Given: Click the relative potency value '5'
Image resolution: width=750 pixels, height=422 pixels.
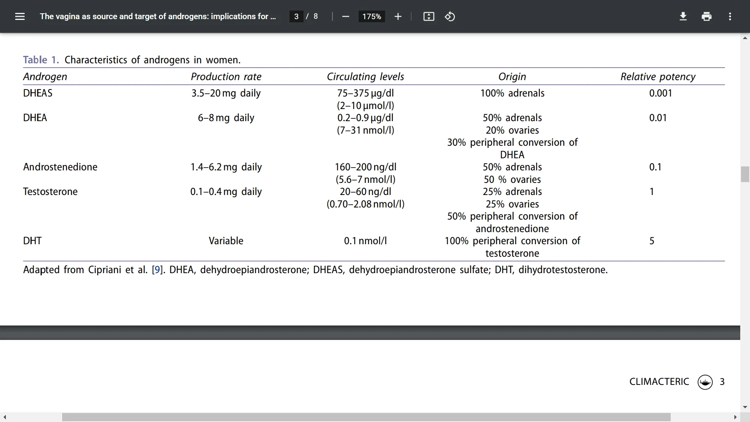Looking at the screenshot, I should (x=652, y=241).
